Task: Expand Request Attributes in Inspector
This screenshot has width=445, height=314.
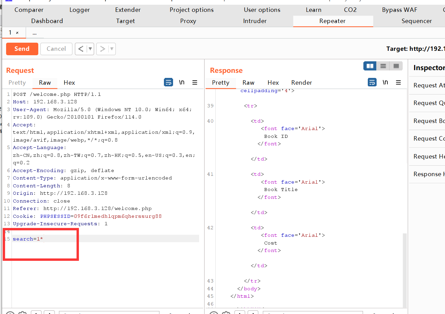Action: (427, 85)
